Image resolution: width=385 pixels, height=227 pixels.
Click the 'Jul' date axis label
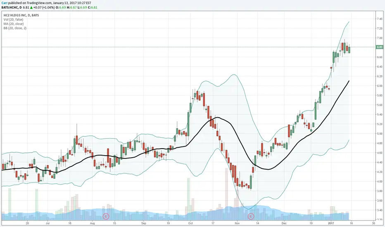coord(48,223)
